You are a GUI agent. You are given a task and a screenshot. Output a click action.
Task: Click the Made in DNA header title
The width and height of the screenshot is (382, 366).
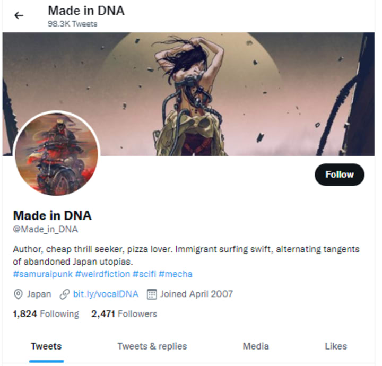point(86,11)
